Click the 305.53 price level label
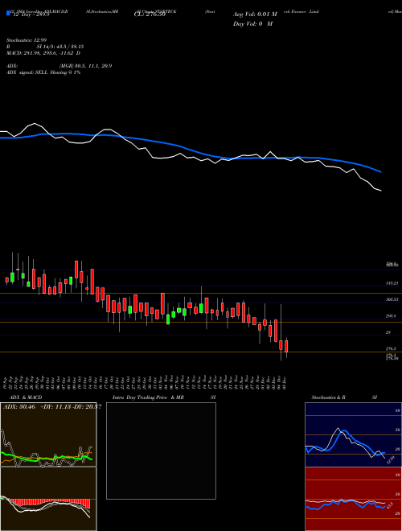The height and width of the screenshot is (531, 402). (393, 300)
